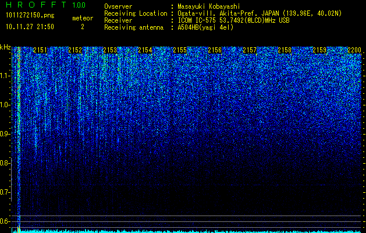Select the version number 1.0.0

pyautogui.click(x=79, y=5)
